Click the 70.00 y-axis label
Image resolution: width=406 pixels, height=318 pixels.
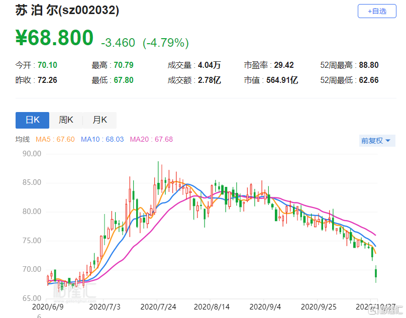(32, 269)
